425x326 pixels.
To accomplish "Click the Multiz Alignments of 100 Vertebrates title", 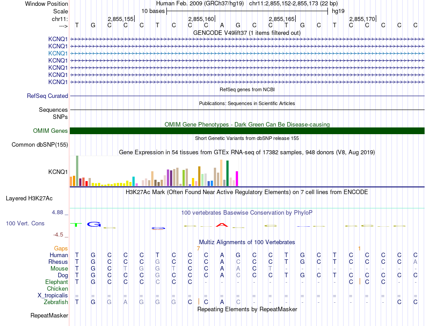I will click(x=247, y=242).
